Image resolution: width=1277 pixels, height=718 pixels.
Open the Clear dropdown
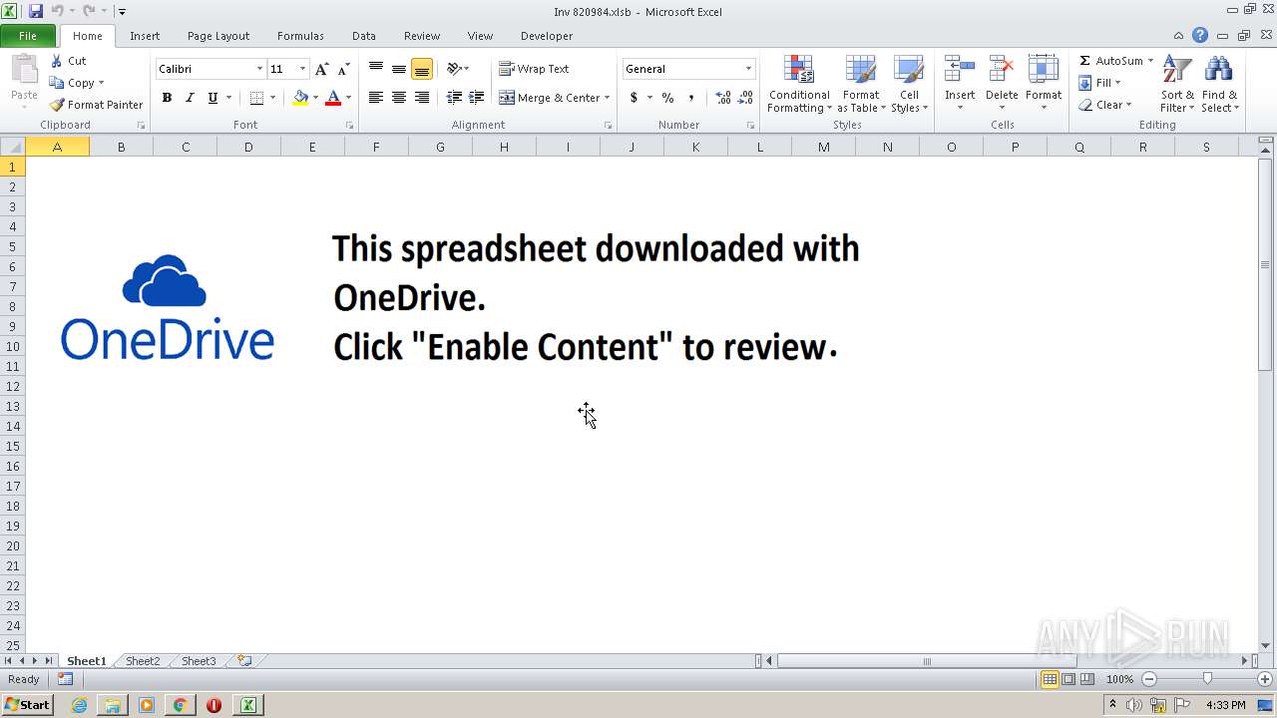(x=1105, y=105)
